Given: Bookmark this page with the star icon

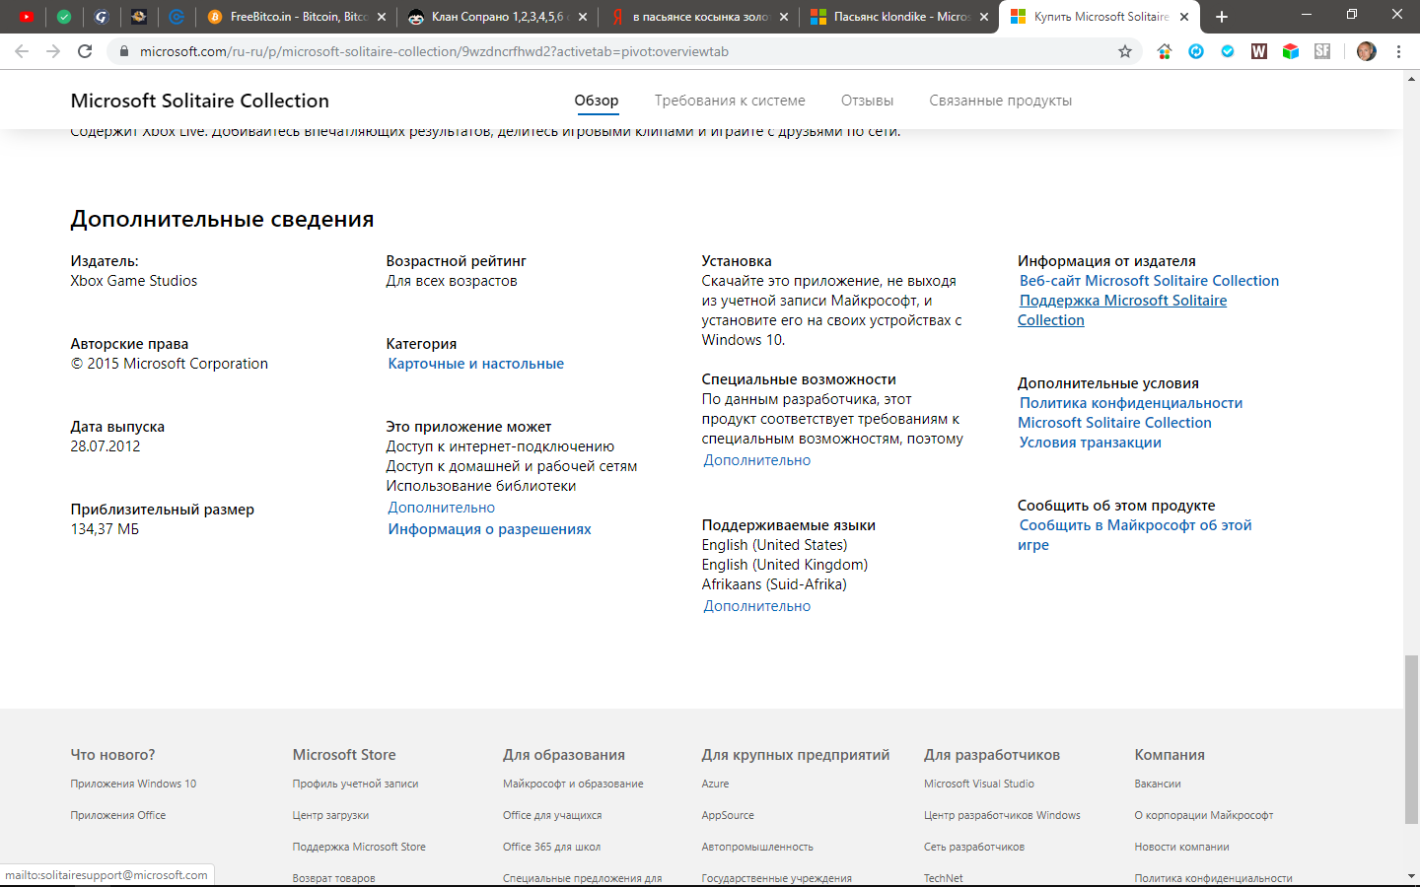Looking at the screenshot, I should click(1125, 51).
